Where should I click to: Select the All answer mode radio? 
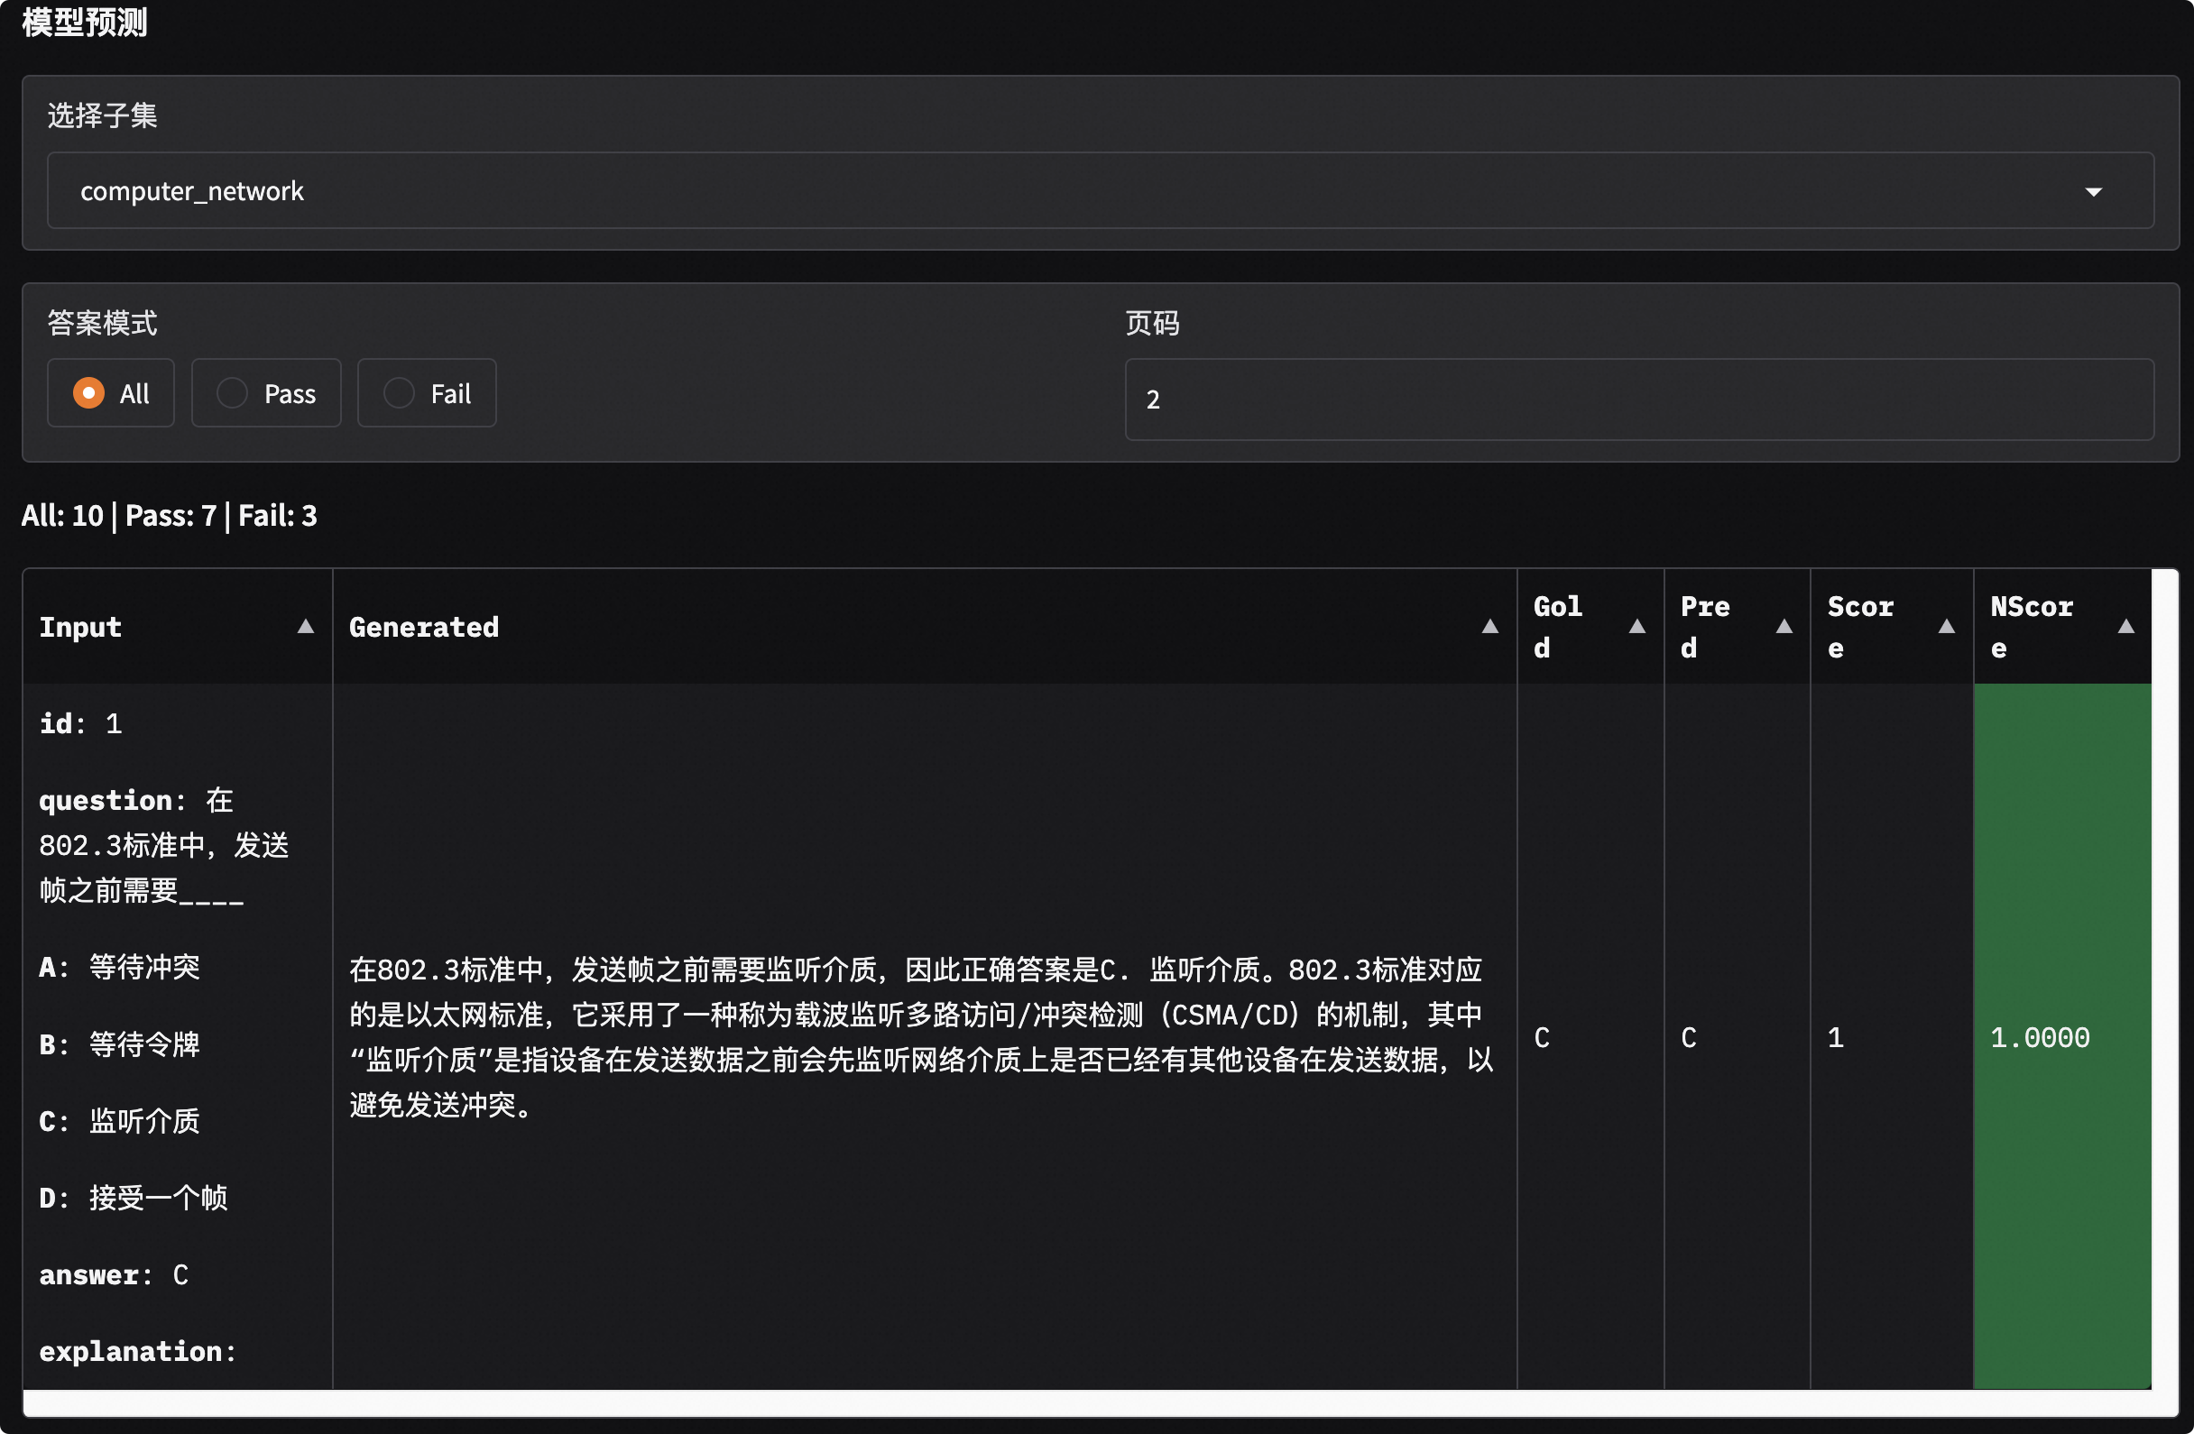click(x=89, y=392)
